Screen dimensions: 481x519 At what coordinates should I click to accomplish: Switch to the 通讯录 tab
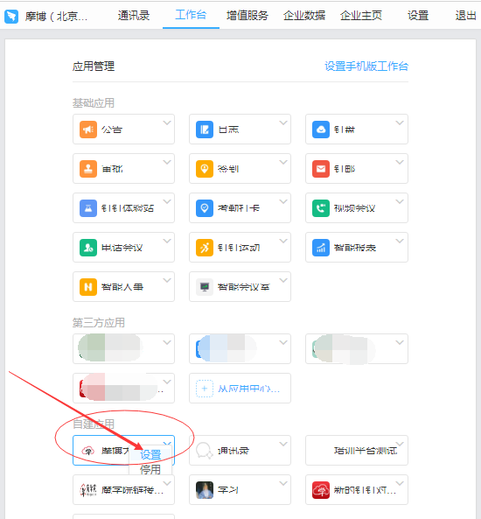(134, 16)
